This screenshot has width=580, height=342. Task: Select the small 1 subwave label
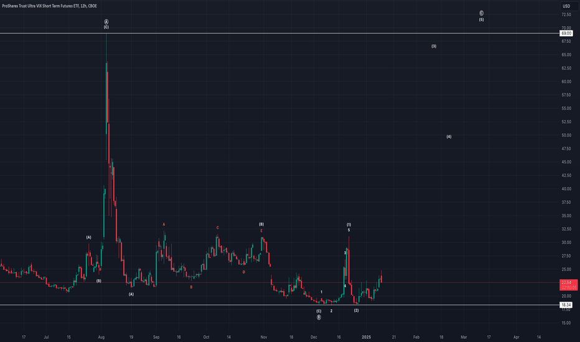[x=322, y=292]
